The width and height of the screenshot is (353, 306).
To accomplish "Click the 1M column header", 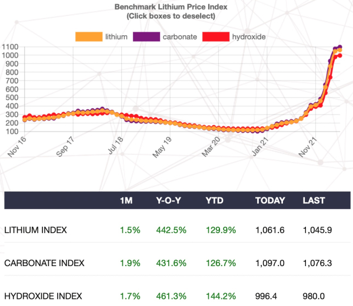I will tap(126, 200).
